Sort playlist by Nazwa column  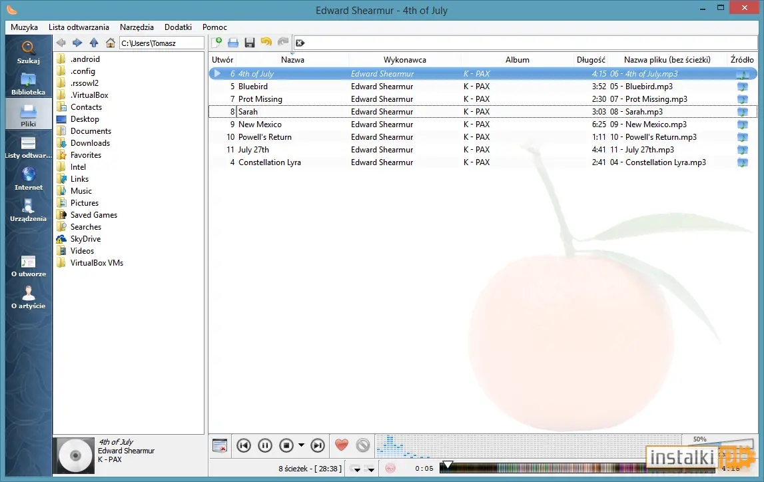pyautogui.click(x=293, y=60)
